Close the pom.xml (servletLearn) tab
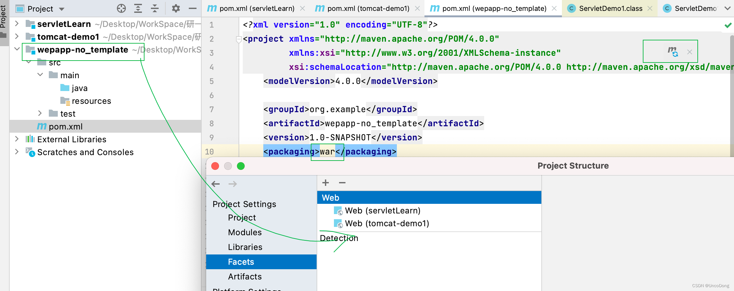734x291 pixels. (x=302, y=9)
